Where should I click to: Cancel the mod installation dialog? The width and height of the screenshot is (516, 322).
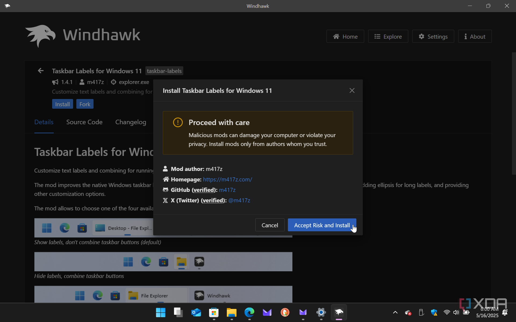(x=270, y=225)
